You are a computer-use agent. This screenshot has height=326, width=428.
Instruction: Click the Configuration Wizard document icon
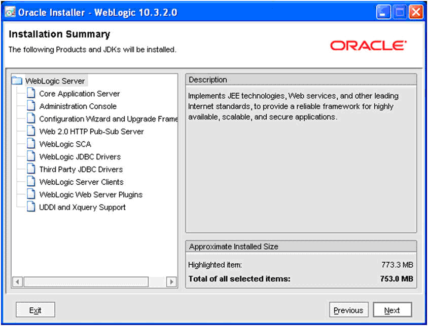point(31,118)
